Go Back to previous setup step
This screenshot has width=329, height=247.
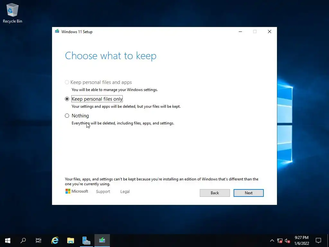pyautogui.click(x=215, y=193)
